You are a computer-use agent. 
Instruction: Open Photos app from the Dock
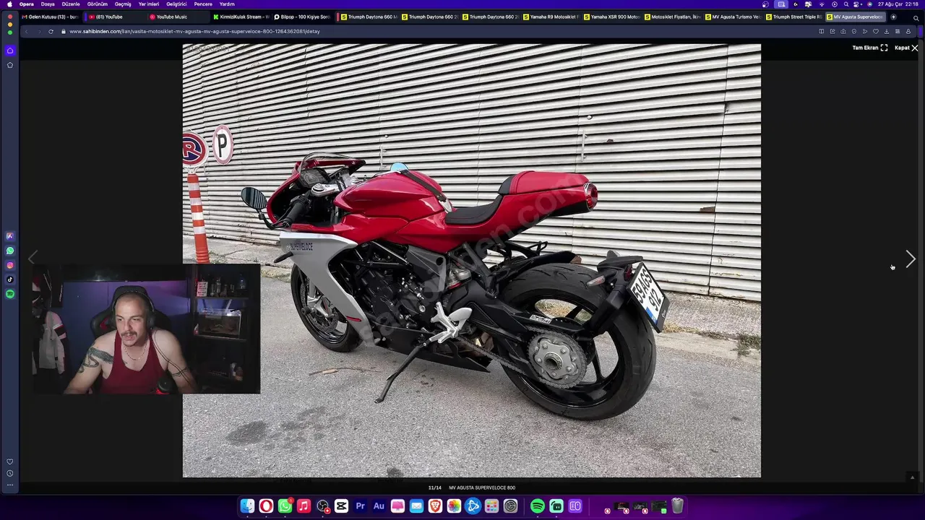[454, 506]
